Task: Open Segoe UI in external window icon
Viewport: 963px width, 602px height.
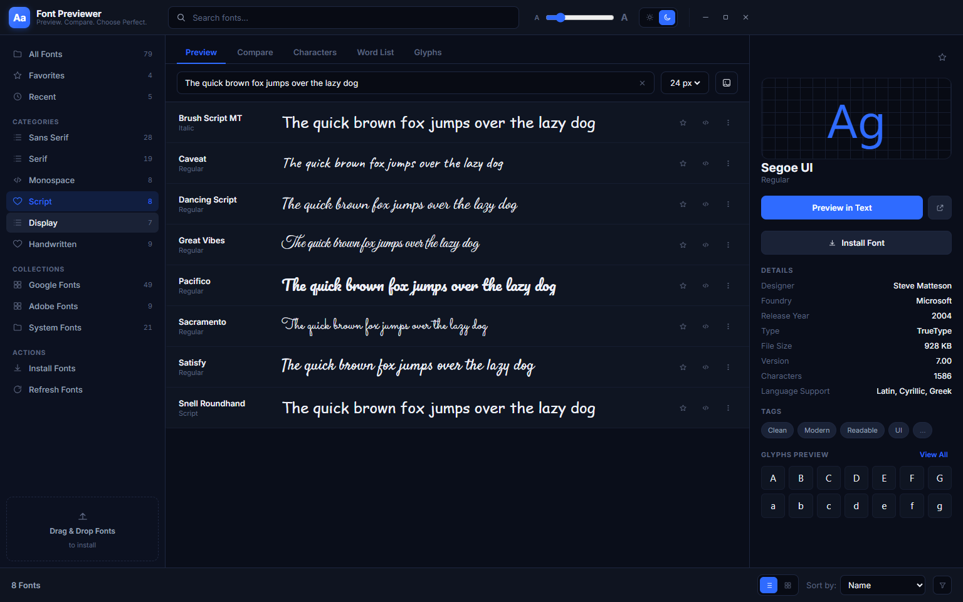Action: [940, 208]
